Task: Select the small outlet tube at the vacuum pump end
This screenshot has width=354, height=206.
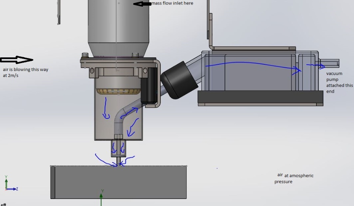Action: pyautogui.click(x=329, y=63)
